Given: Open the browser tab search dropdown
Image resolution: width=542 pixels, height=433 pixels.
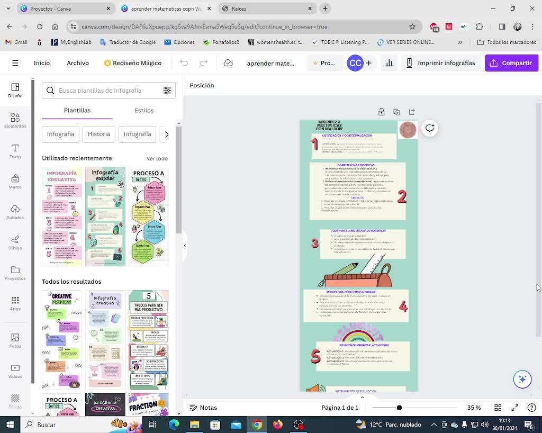Looking at the screenshot, I should coord(8,8).
